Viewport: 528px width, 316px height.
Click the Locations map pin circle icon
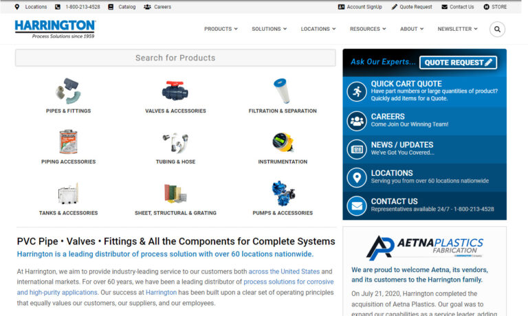[x=357, y=177]
